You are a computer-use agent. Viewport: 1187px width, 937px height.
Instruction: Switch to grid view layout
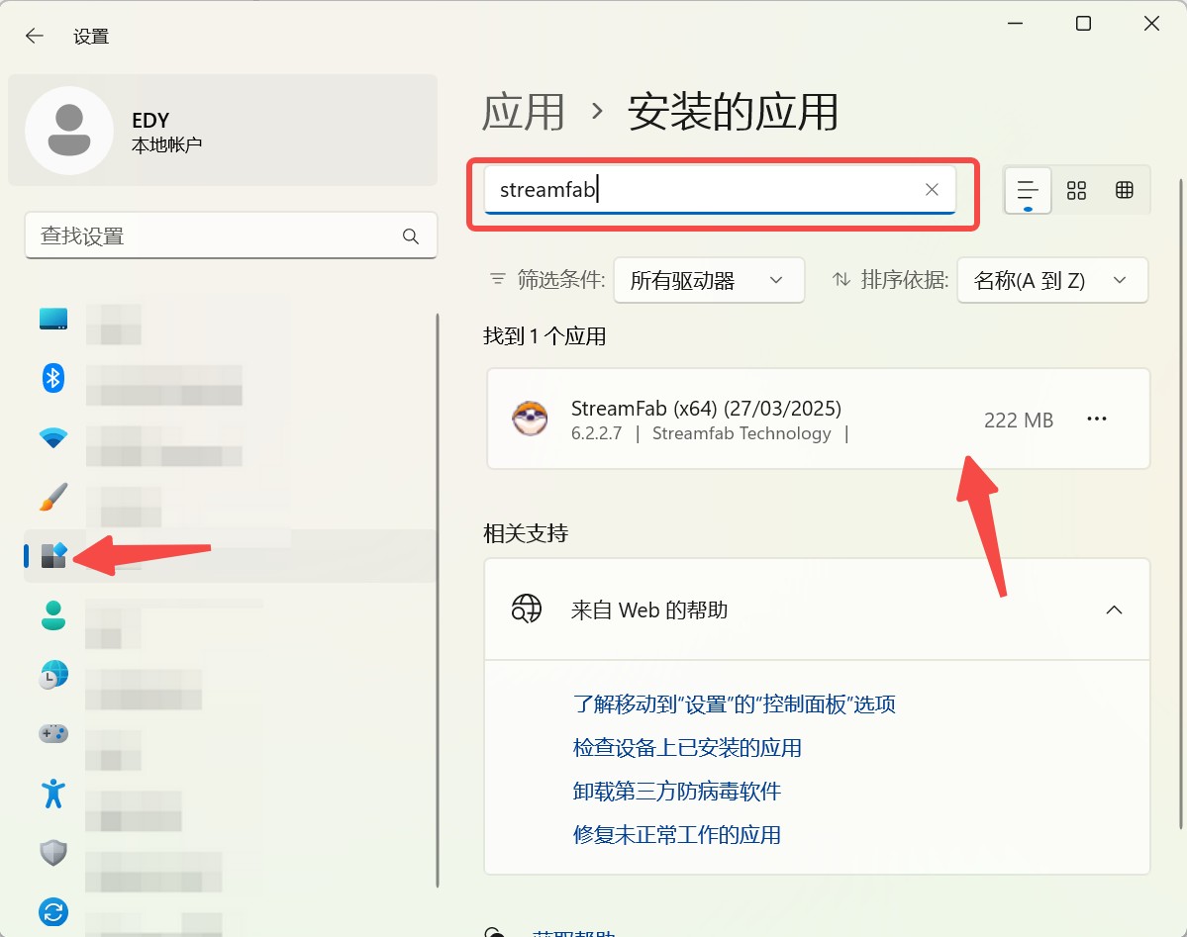tap(1076, 190)
